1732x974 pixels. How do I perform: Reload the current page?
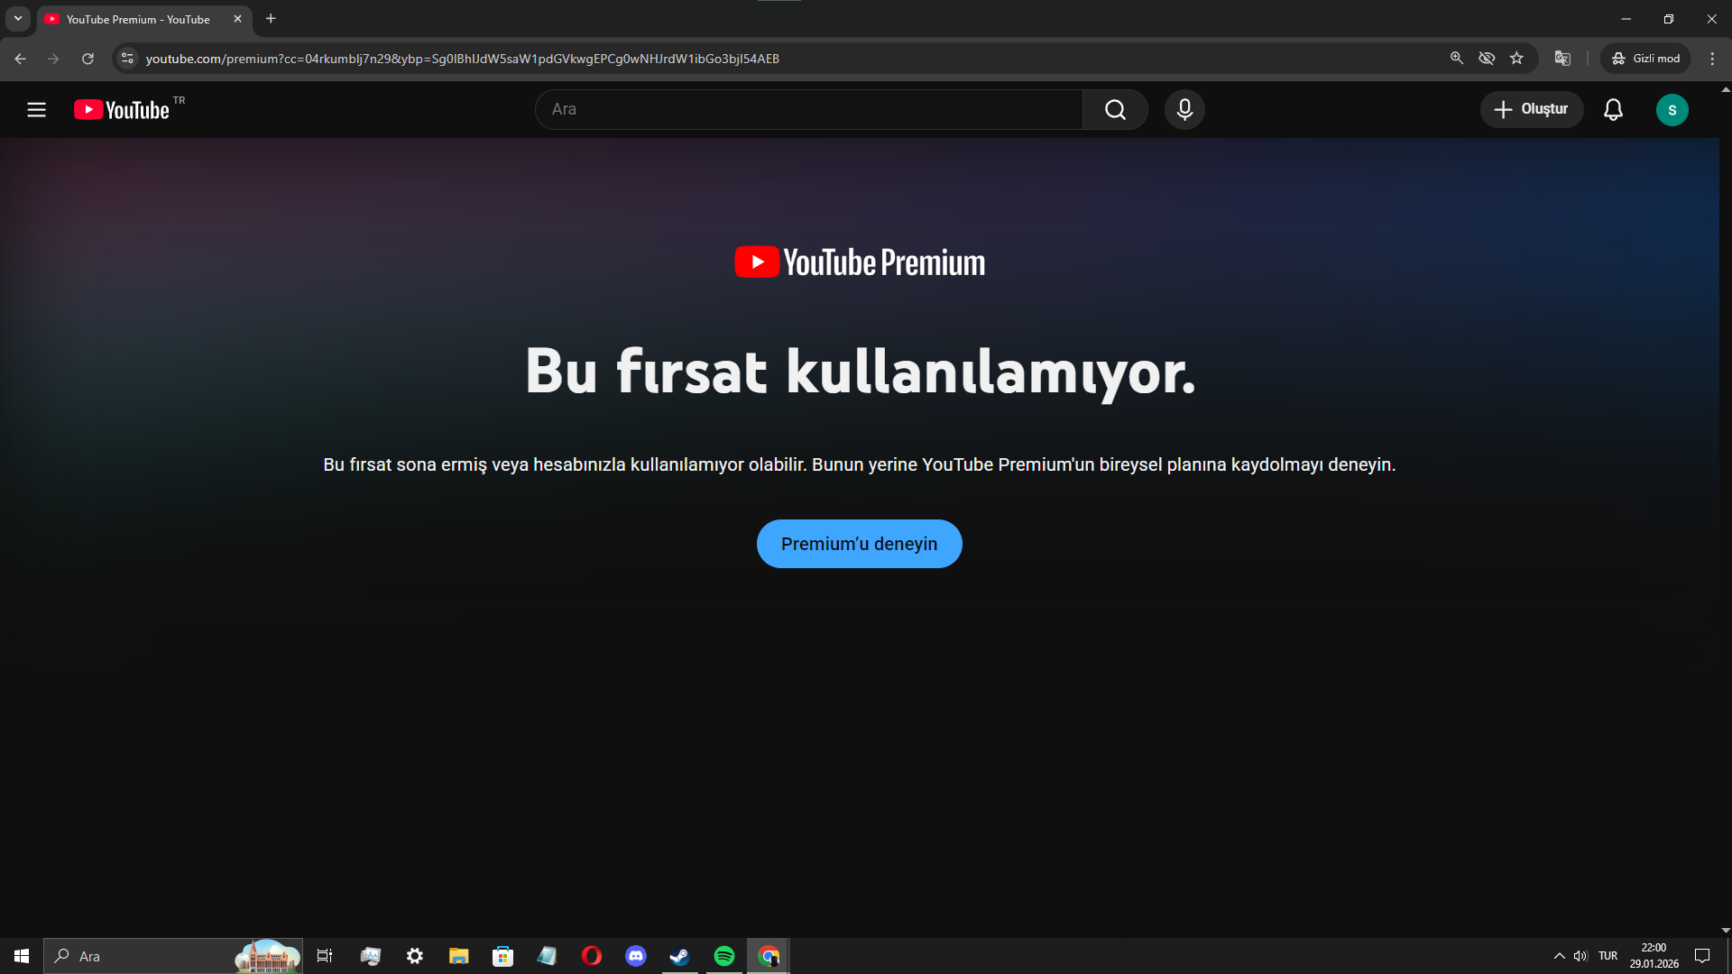(88, 59)
